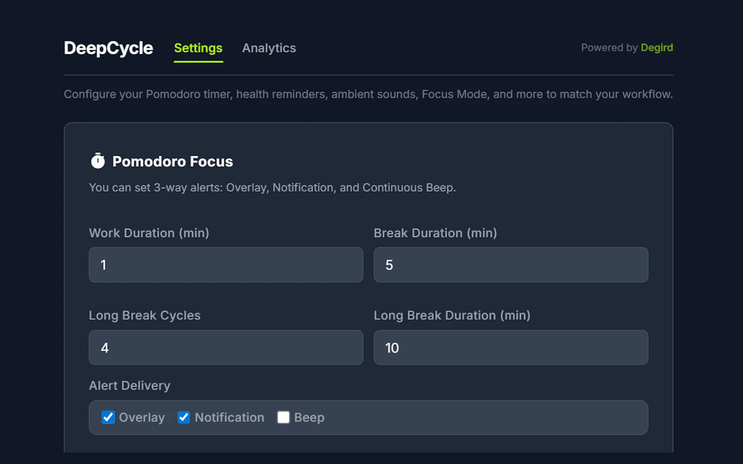
Task: Click the value 10 in Long Break Duration
Action: pyautogui.click(x=392, y=348)
